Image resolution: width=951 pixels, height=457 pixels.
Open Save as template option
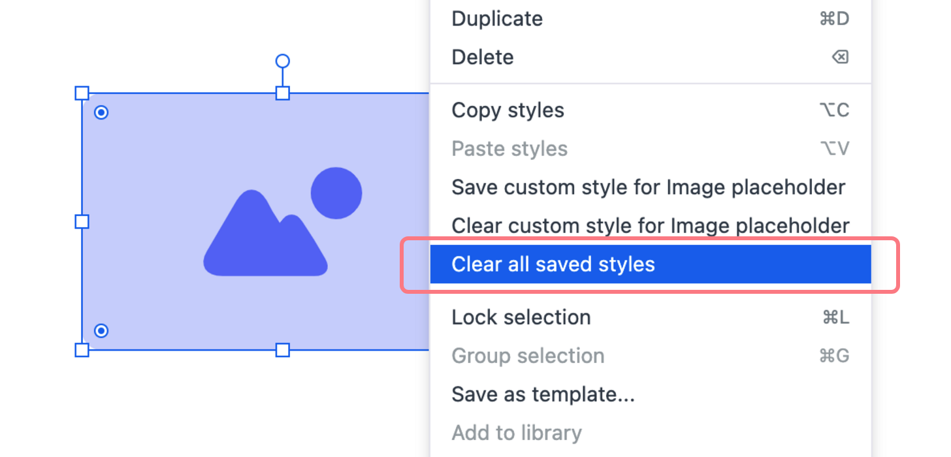651,394
